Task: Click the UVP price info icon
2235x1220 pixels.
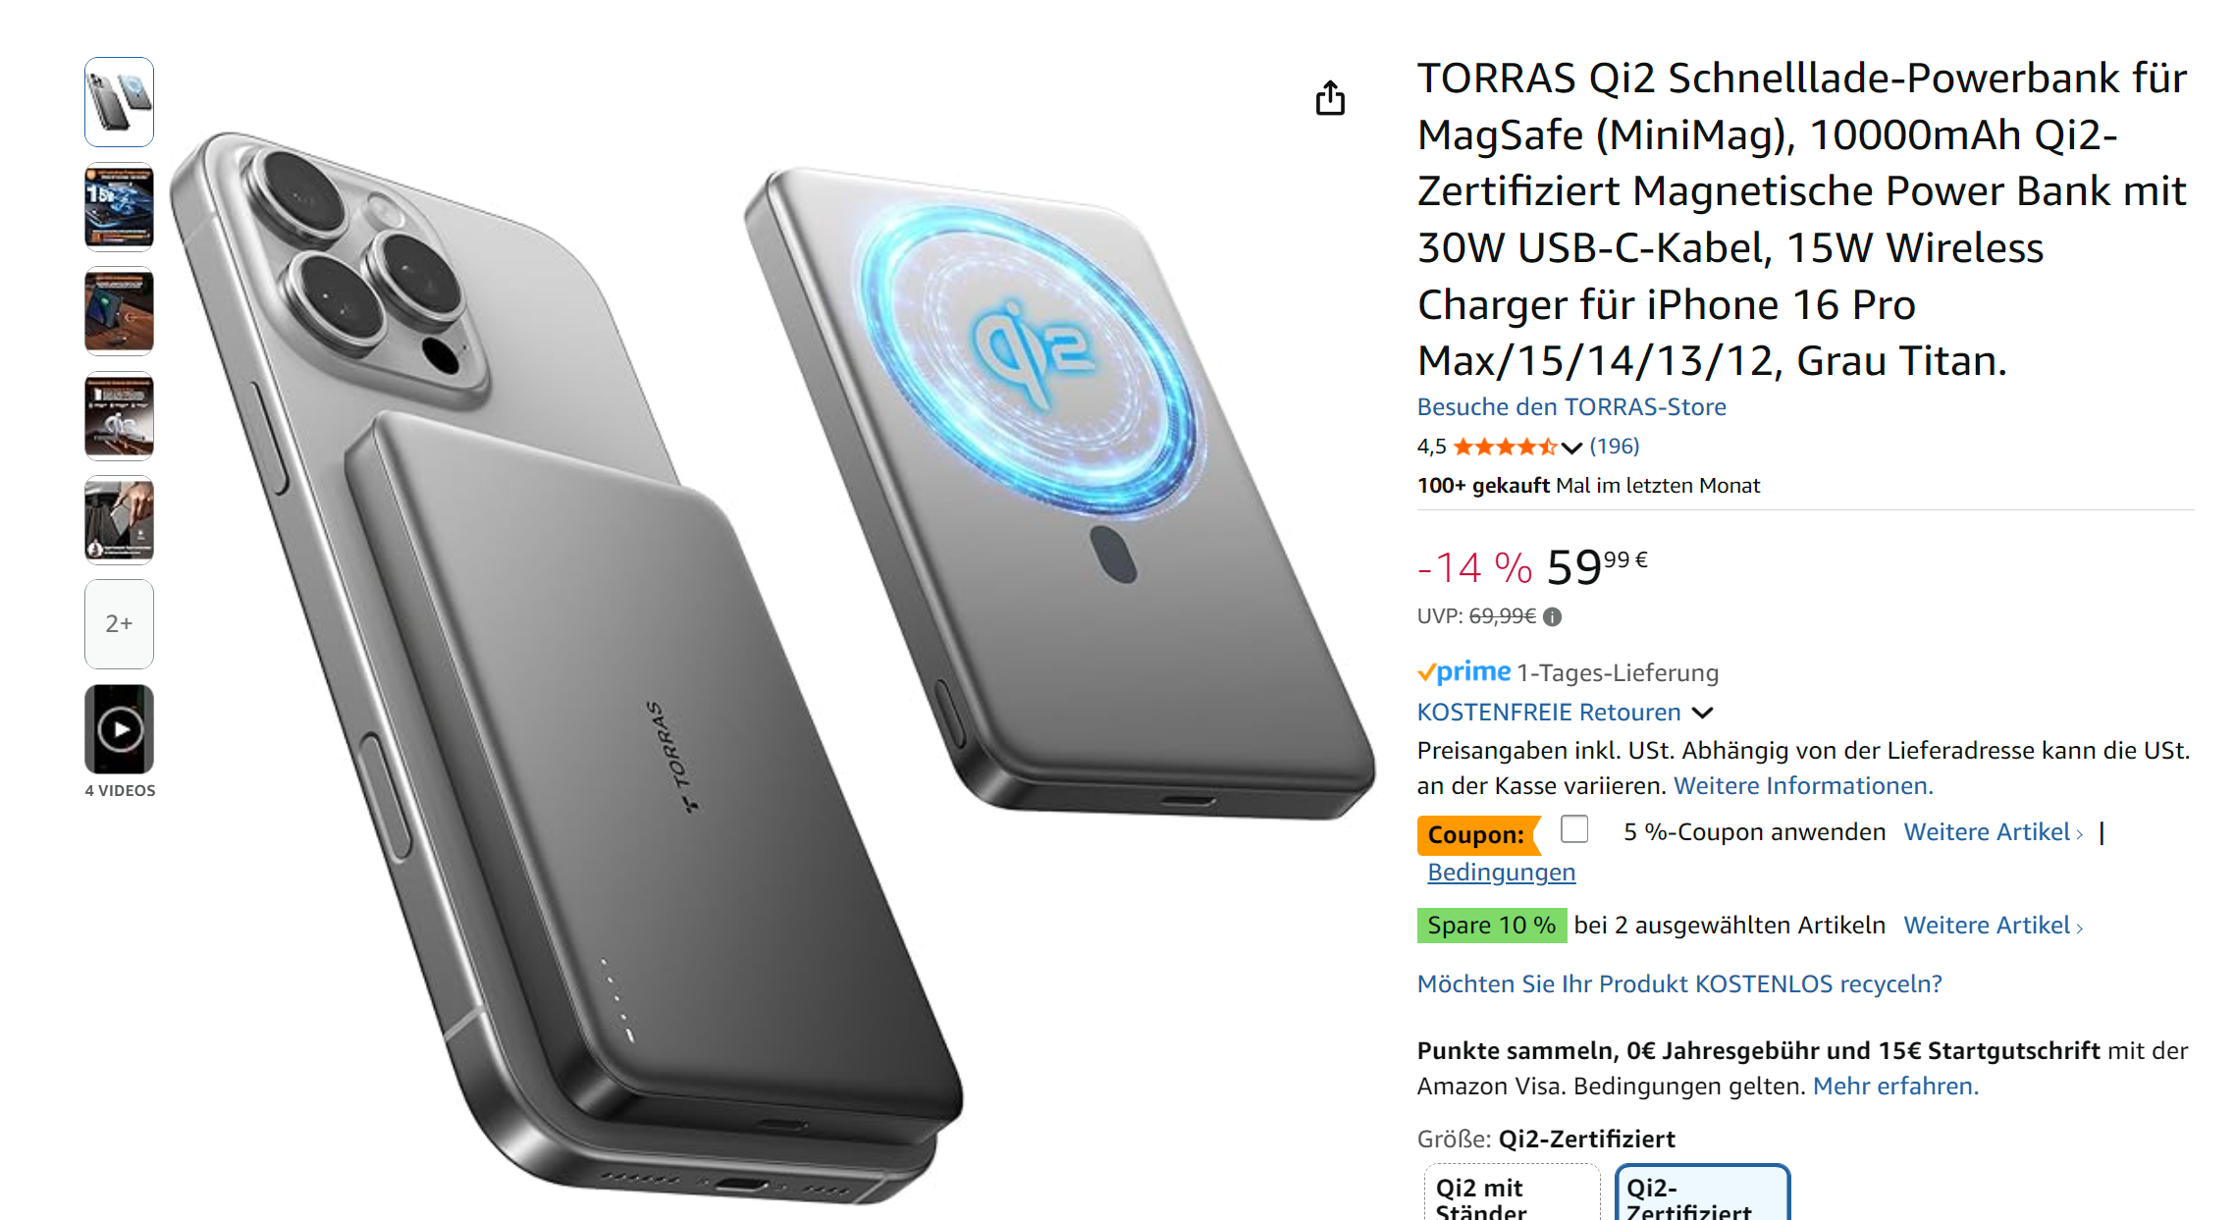Action: [x=1552, y=616]
